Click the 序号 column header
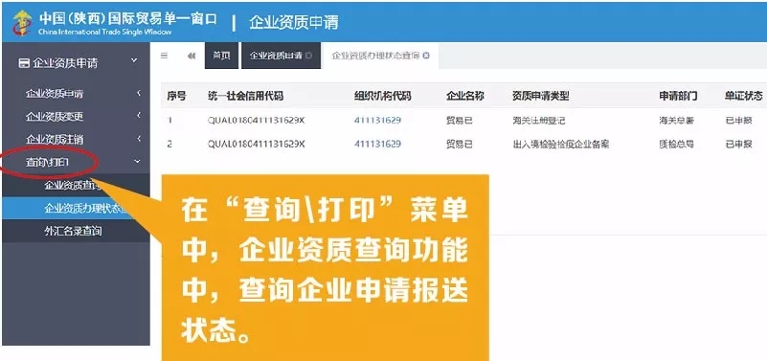767x361 pixels. pos(176,97)
